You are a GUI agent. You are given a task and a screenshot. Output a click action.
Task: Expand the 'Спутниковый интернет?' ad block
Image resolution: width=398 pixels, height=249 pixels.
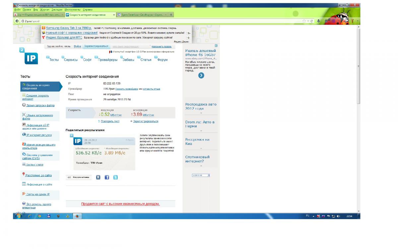pyautogui.click(x=201, y=166)
